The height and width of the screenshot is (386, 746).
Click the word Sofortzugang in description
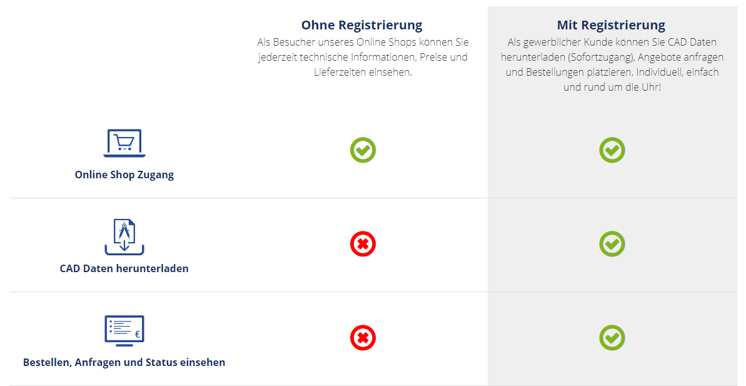pyautogui.click(x=600, y=57)
